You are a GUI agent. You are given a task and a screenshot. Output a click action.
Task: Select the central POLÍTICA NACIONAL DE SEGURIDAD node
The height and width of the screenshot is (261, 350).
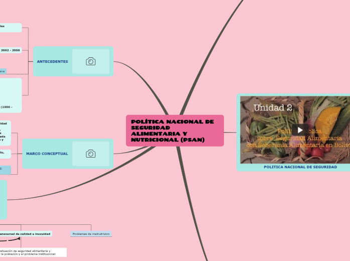(174, 130)
